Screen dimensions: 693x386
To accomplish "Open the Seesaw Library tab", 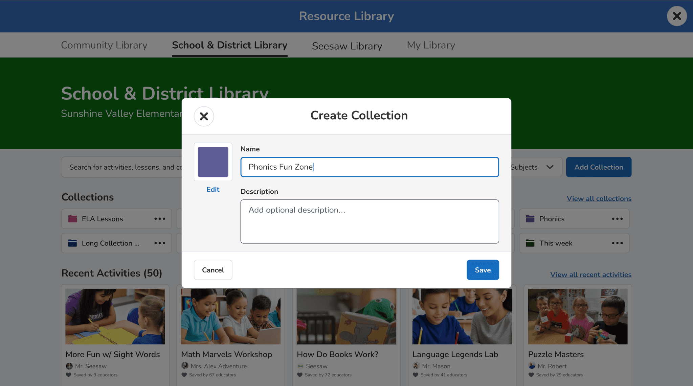I will (347, 46).
